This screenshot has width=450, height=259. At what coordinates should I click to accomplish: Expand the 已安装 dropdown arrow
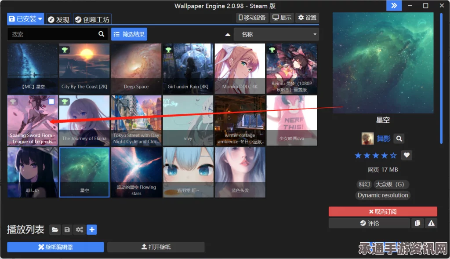point(40,19)
